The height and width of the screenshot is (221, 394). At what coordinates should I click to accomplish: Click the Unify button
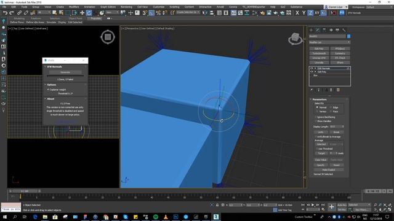click(321, 132)
